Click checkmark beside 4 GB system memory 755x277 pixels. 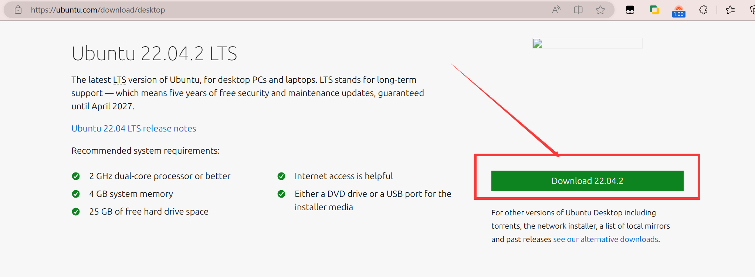click(x=76, y=194)
